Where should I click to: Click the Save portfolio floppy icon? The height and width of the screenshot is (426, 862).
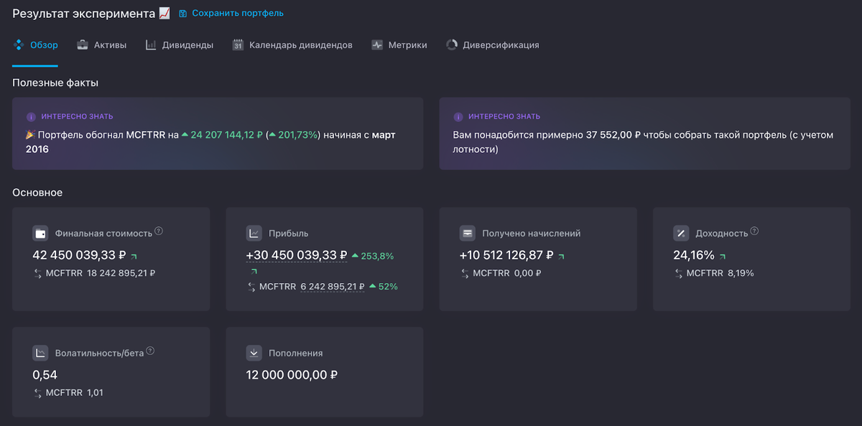pyautogui.click(x=182, y=14)
